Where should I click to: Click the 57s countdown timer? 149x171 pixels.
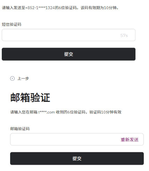pyautogui.click(x=124, y=35)
